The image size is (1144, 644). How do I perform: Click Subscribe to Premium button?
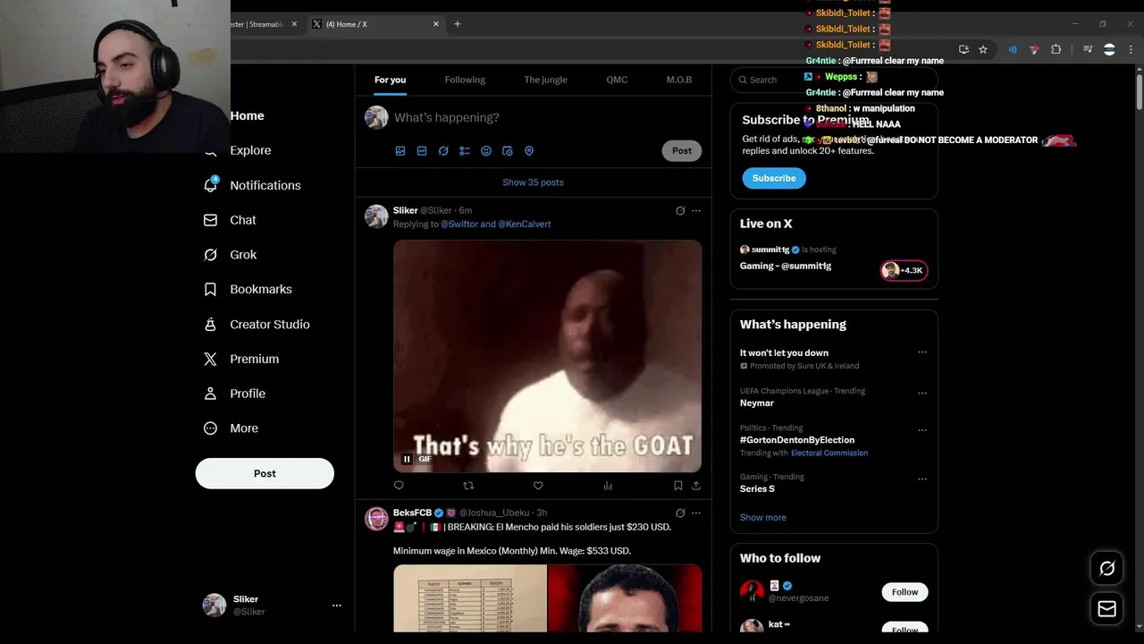pyautogui.click(x=774, y=178)
